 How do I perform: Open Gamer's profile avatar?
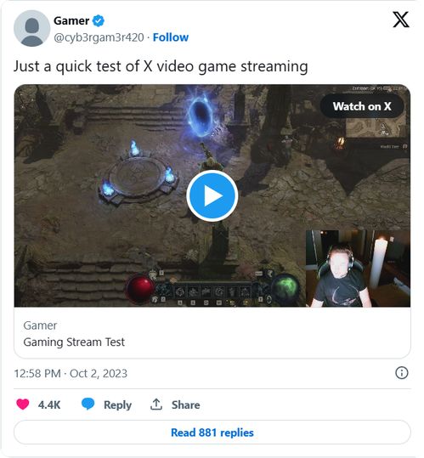coord(31,28)
